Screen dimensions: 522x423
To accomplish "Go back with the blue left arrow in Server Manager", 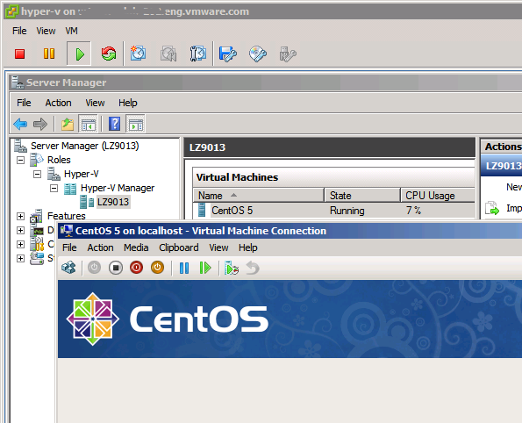I will point(20,125).
